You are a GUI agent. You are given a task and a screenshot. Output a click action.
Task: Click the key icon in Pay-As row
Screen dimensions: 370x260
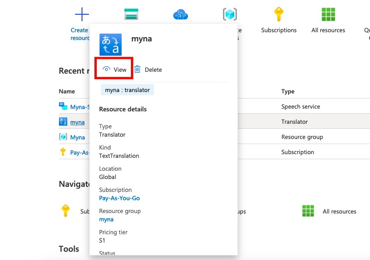pos(63,152)
